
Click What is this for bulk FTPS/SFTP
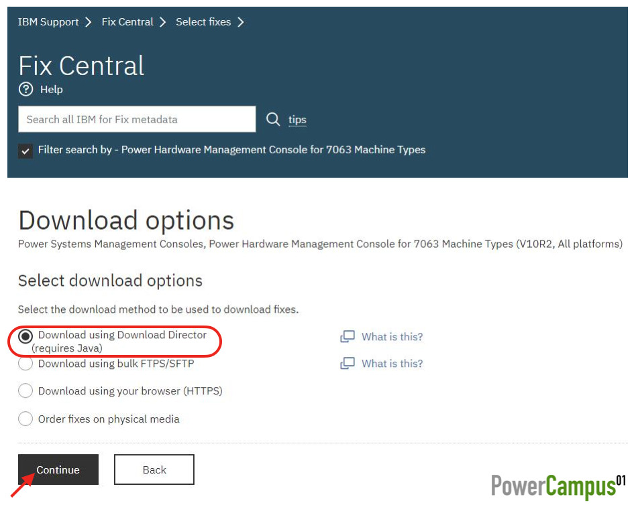392,364
